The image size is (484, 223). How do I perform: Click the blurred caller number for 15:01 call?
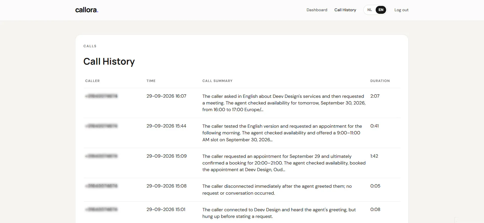tap(101, 209)
